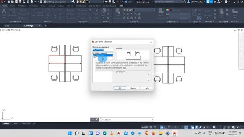Click the Undo arrow in quick access toolbar
244x137 pixels.
coord(35,2)
